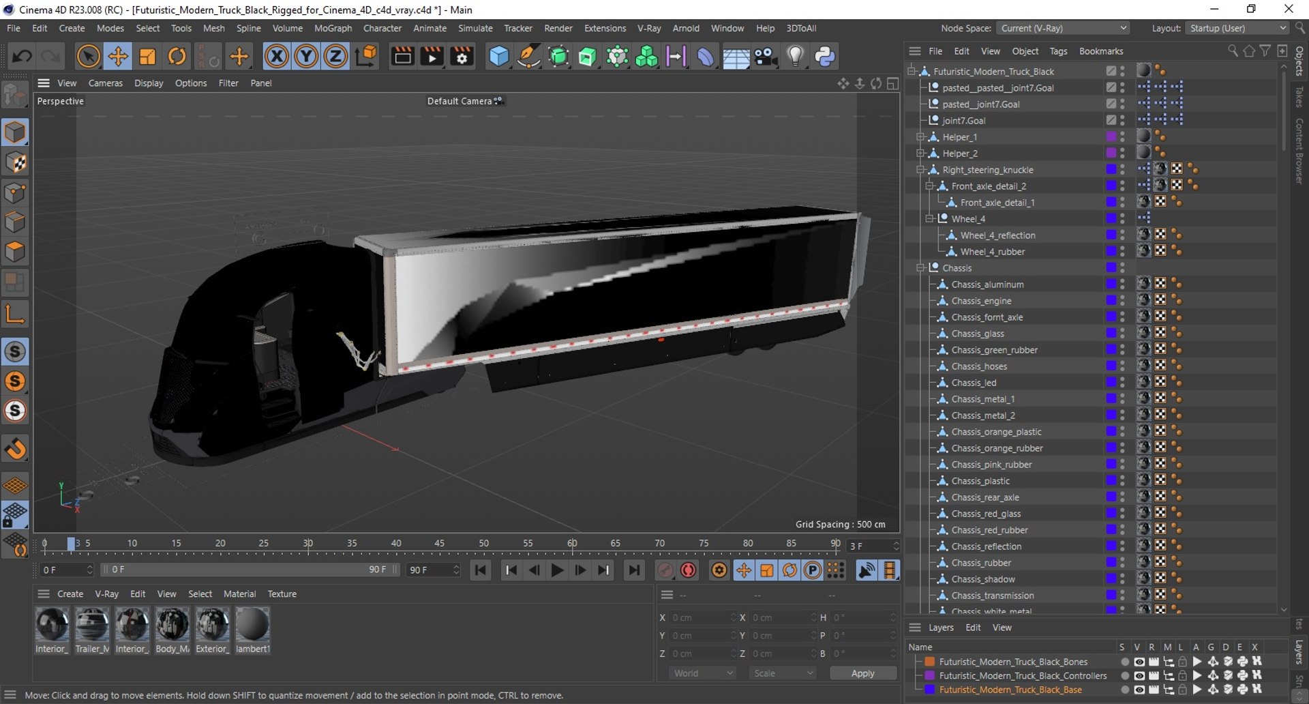Open the Spline Pen tool
Viewport: 1309px width, 704px height.
pyautogui.click(x=529, y=57)
